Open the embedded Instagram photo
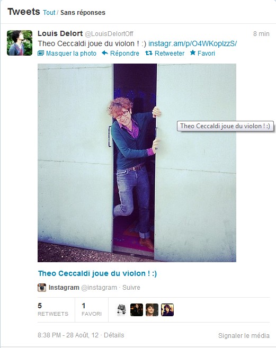276x348 pixels. [137, 163]
